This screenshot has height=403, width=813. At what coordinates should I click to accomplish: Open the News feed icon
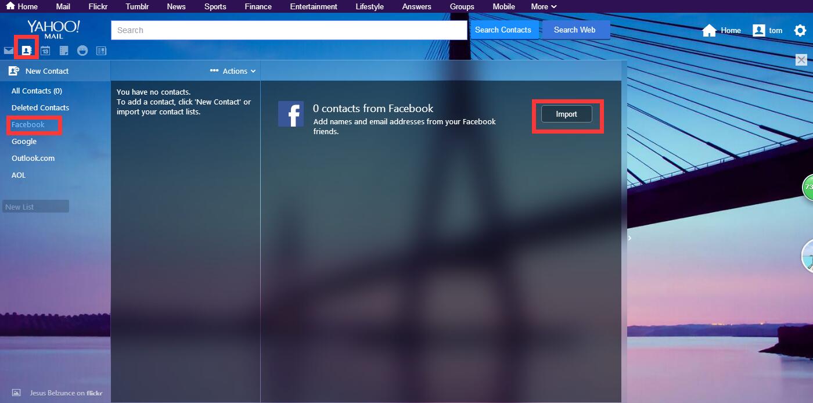coord(101,51)
